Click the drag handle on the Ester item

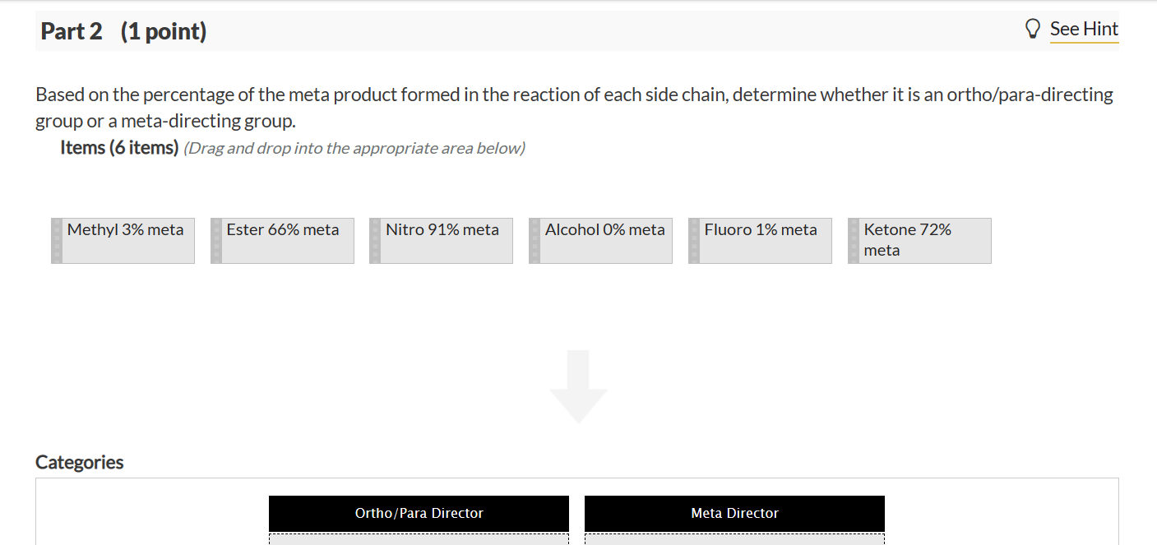point(216,240)
